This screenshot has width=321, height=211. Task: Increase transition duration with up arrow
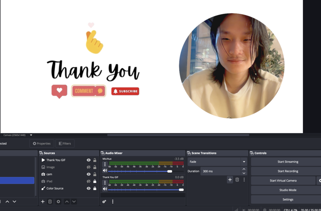244,169
